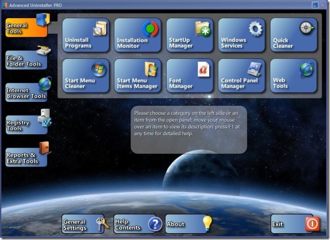The height and width of the screenshot is (240, 330).
Task: Open General Settings
Action: click(x=83, y=224)
